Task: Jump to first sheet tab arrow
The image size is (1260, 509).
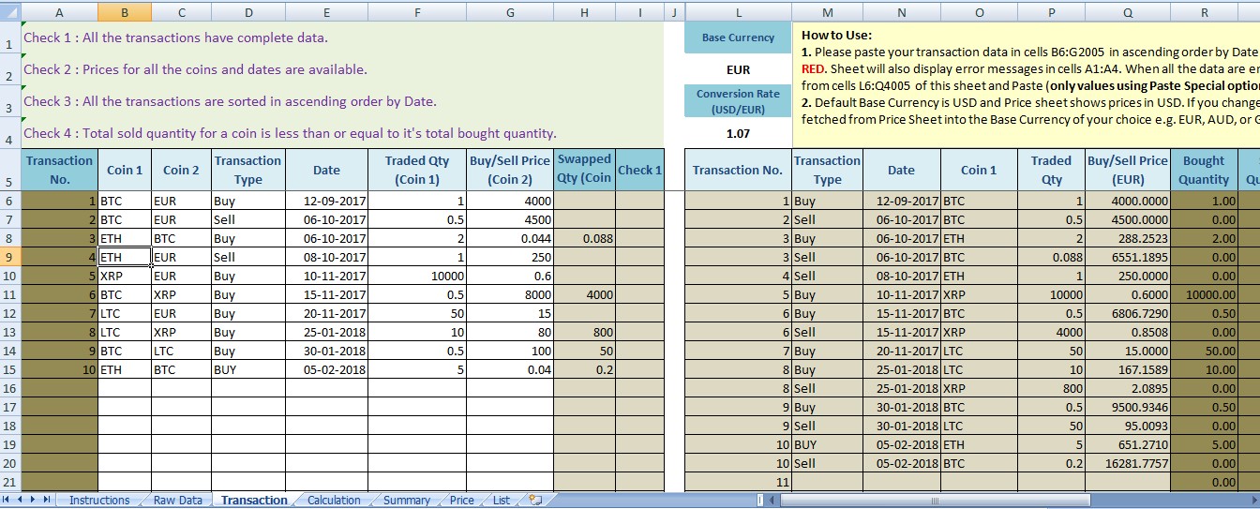Action: click(x=7, y=500)
